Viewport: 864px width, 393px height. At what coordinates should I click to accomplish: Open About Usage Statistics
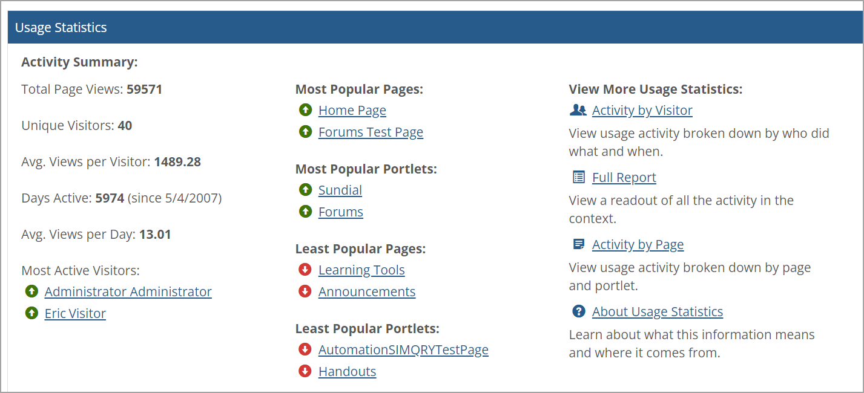(x=657, y=311)
